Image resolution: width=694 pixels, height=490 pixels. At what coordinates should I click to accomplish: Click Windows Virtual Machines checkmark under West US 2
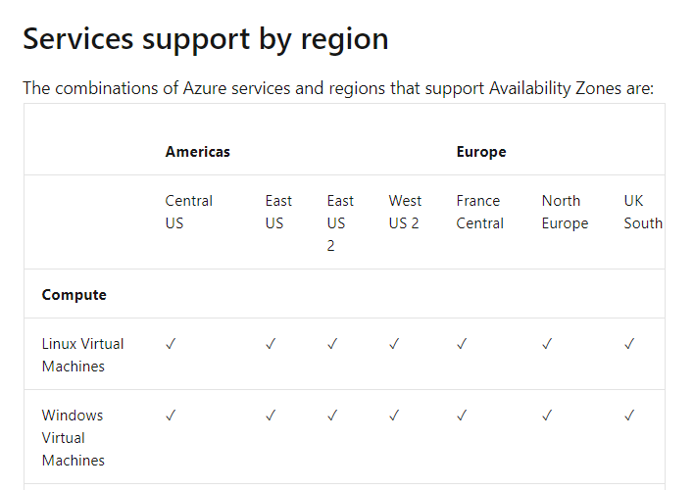394,416
